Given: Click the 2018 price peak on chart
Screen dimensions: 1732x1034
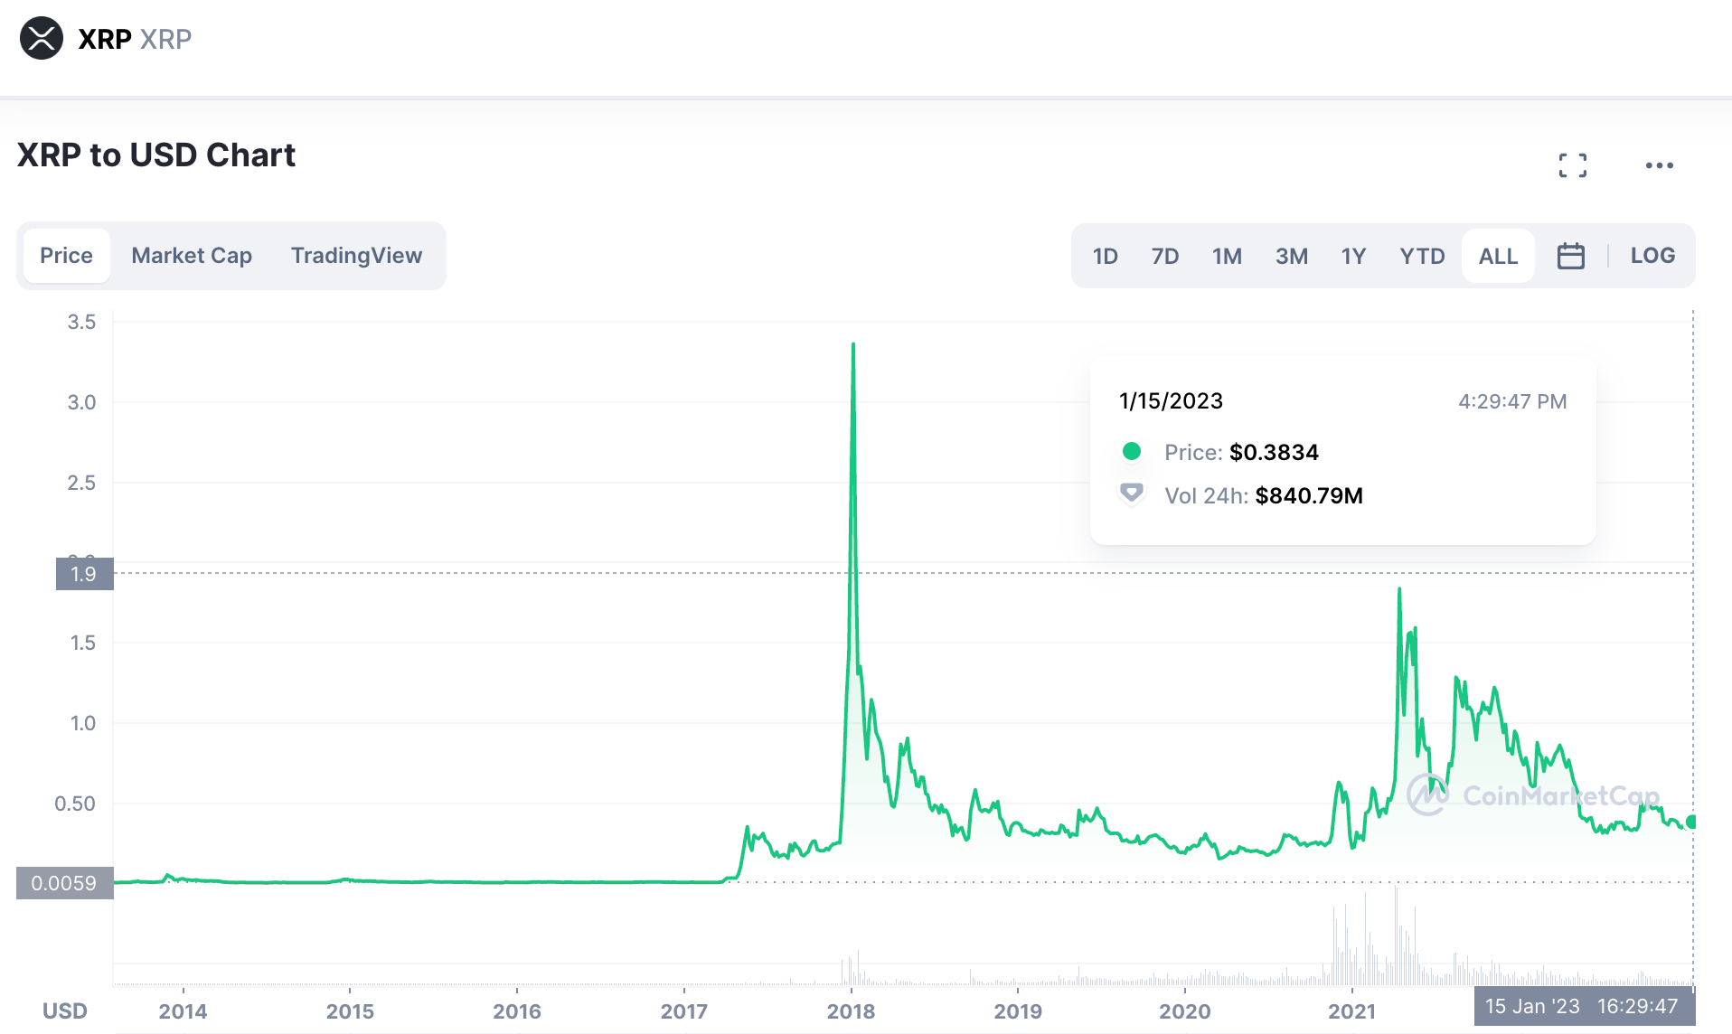Looking at the screenshot, I should pos(853,344).
